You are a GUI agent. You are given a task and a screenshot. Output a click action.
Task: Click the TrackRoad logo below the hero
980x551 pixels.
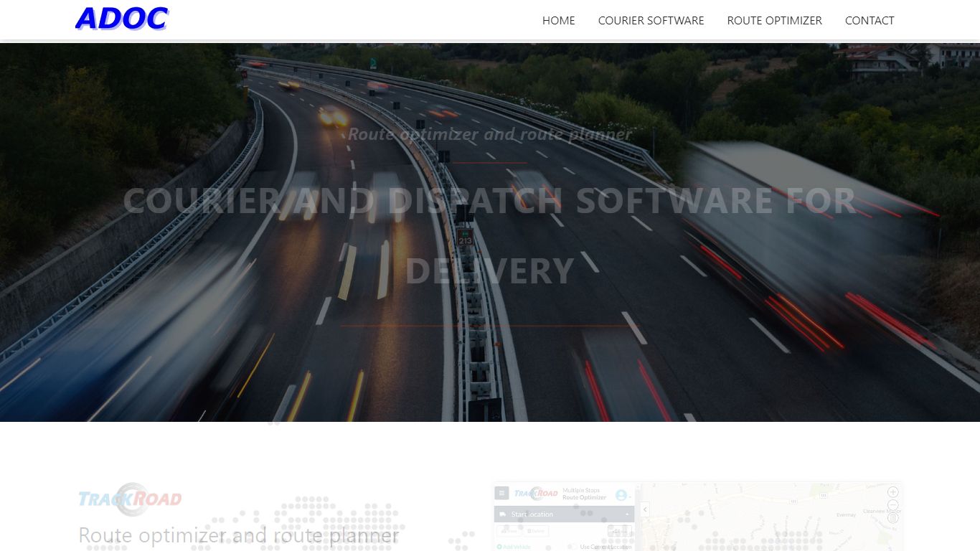[130, 499]
